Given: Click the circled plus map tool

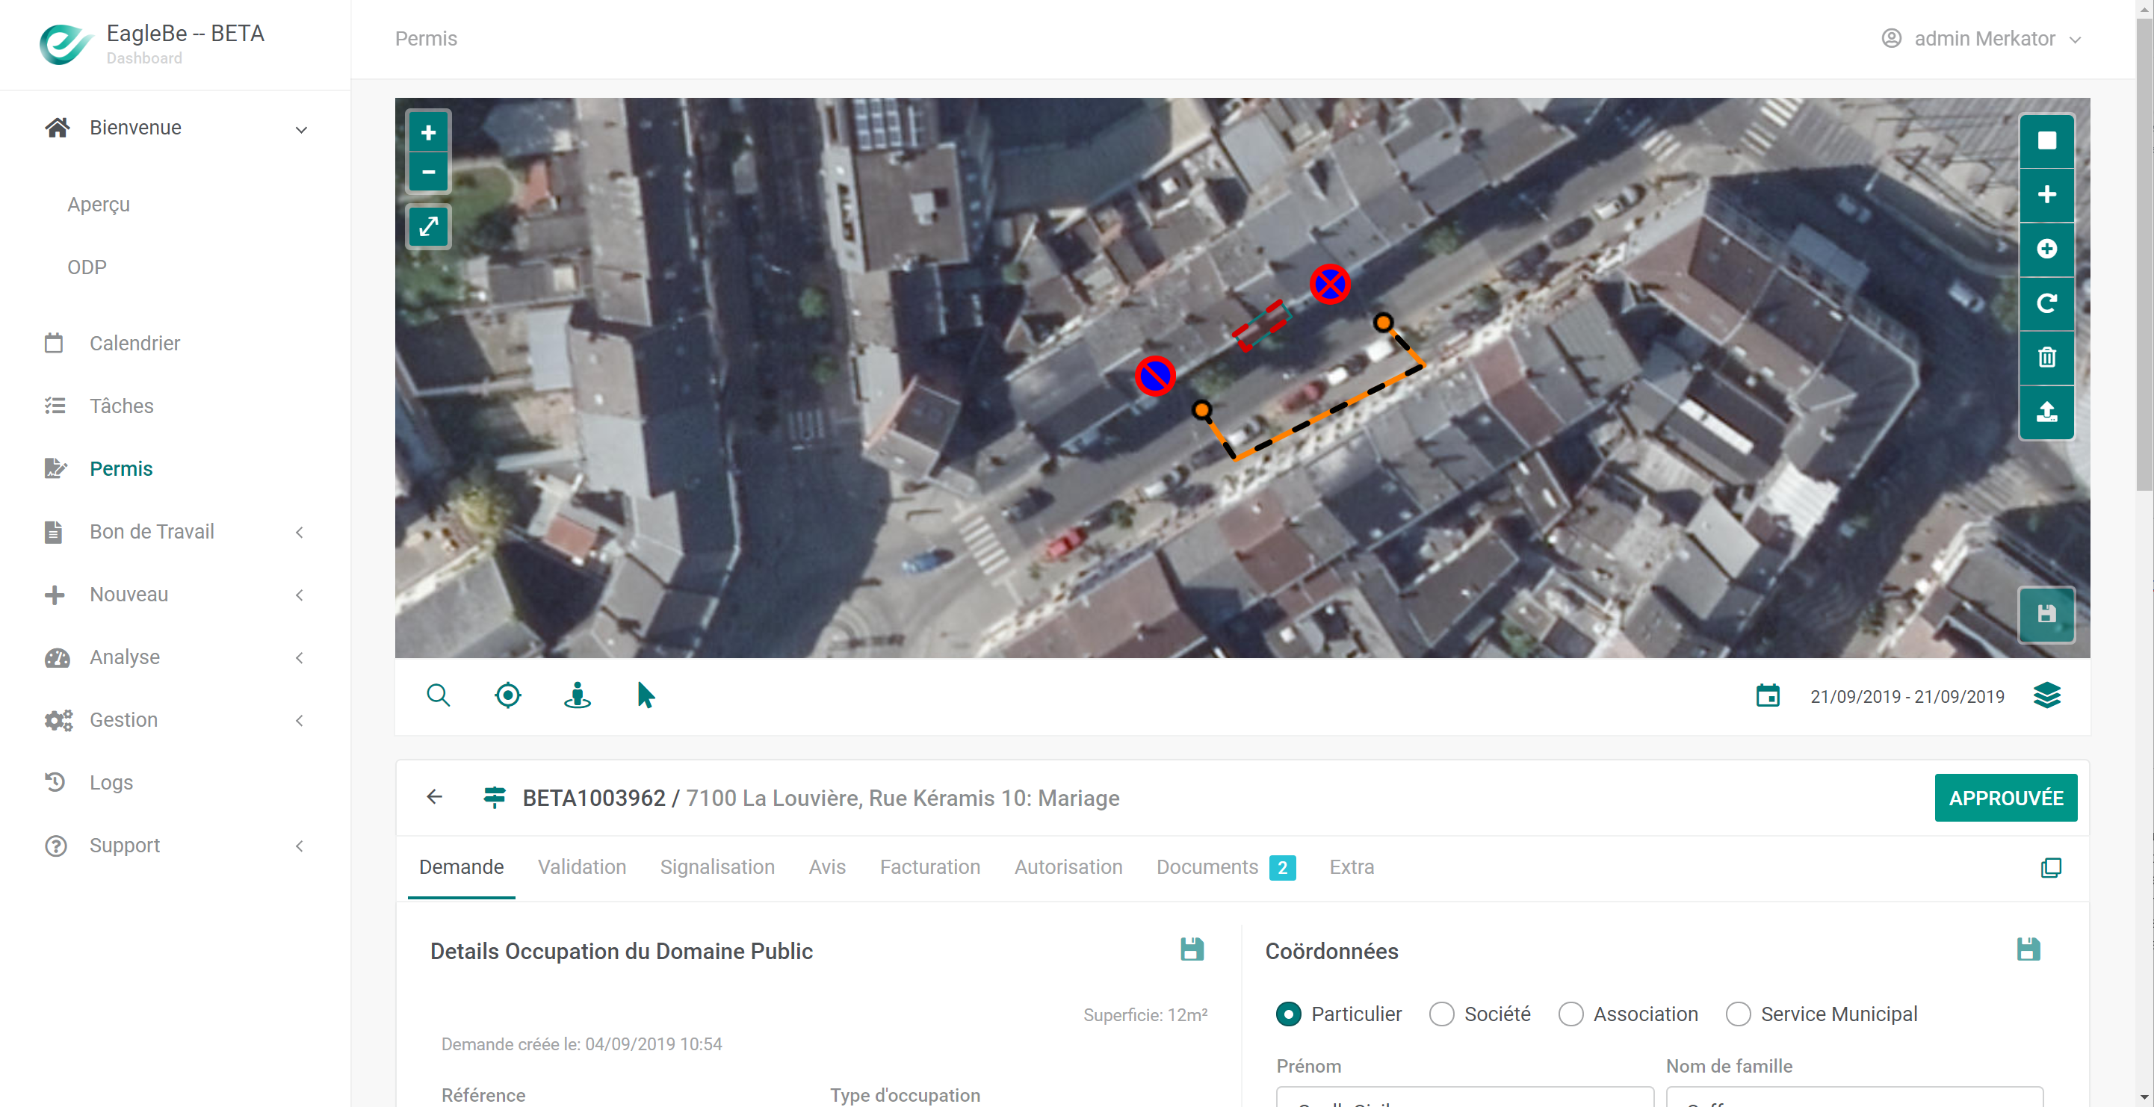Looking at the screenshot, I should pyautogui.click(x=2046, y=249).
